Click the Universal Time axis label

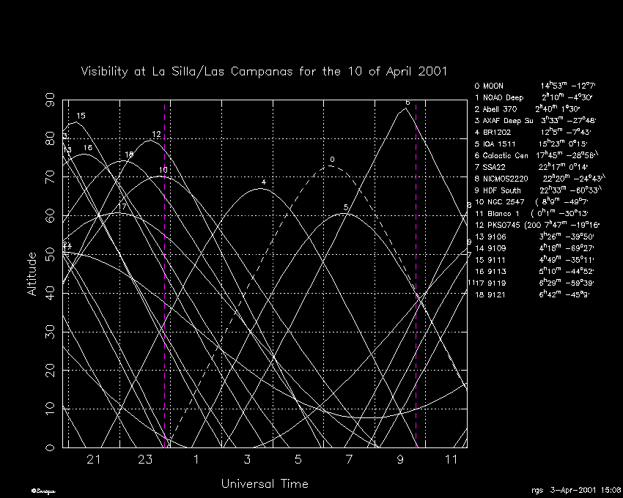264,483
